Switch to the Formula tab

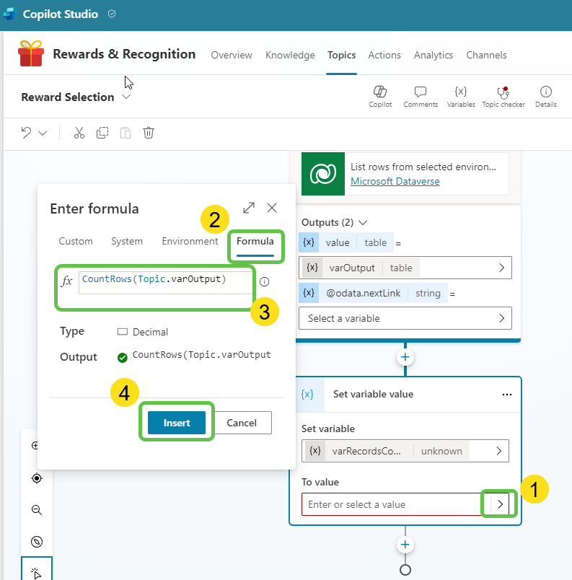[255, 242]
